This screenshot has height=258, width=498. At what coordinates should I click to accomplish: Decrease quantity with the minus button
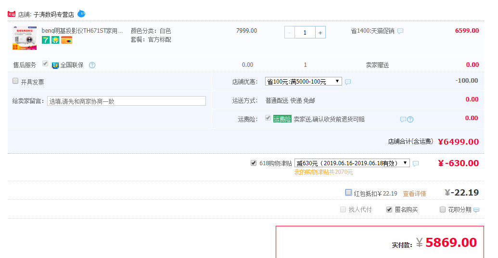point(289,33)
